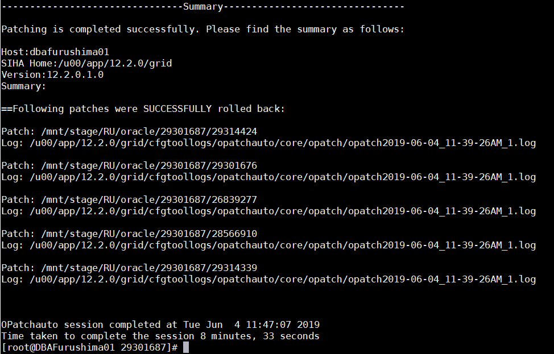Click the Summary header line
The width and height of the screenshot is (554, 354).
pos(202,6)
